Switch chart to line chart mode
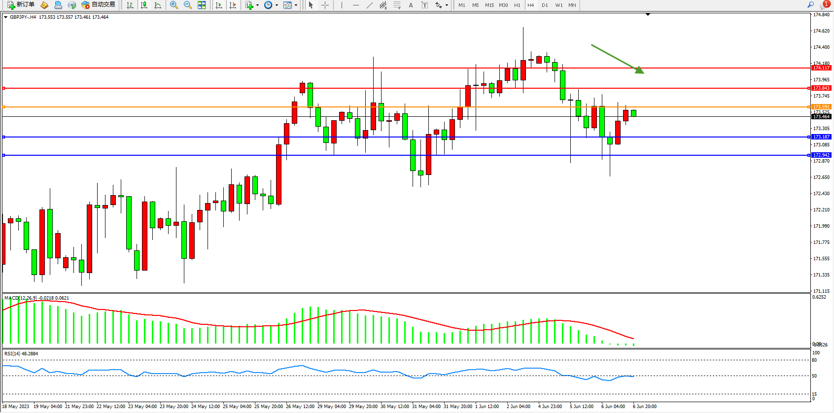This screenshot has width=834, height=413. pos(158,5)
